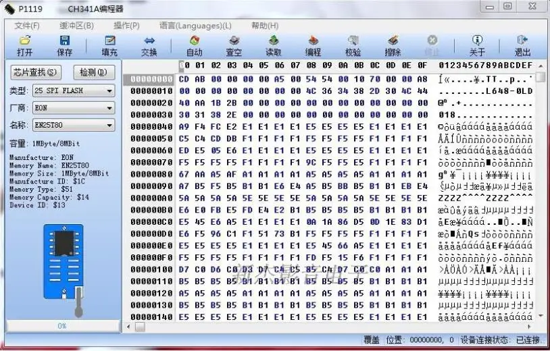Viewport: 550px width, 351px height.
Task: Click the 交换 (Swap) arrows icon
Action: point(149,40)
